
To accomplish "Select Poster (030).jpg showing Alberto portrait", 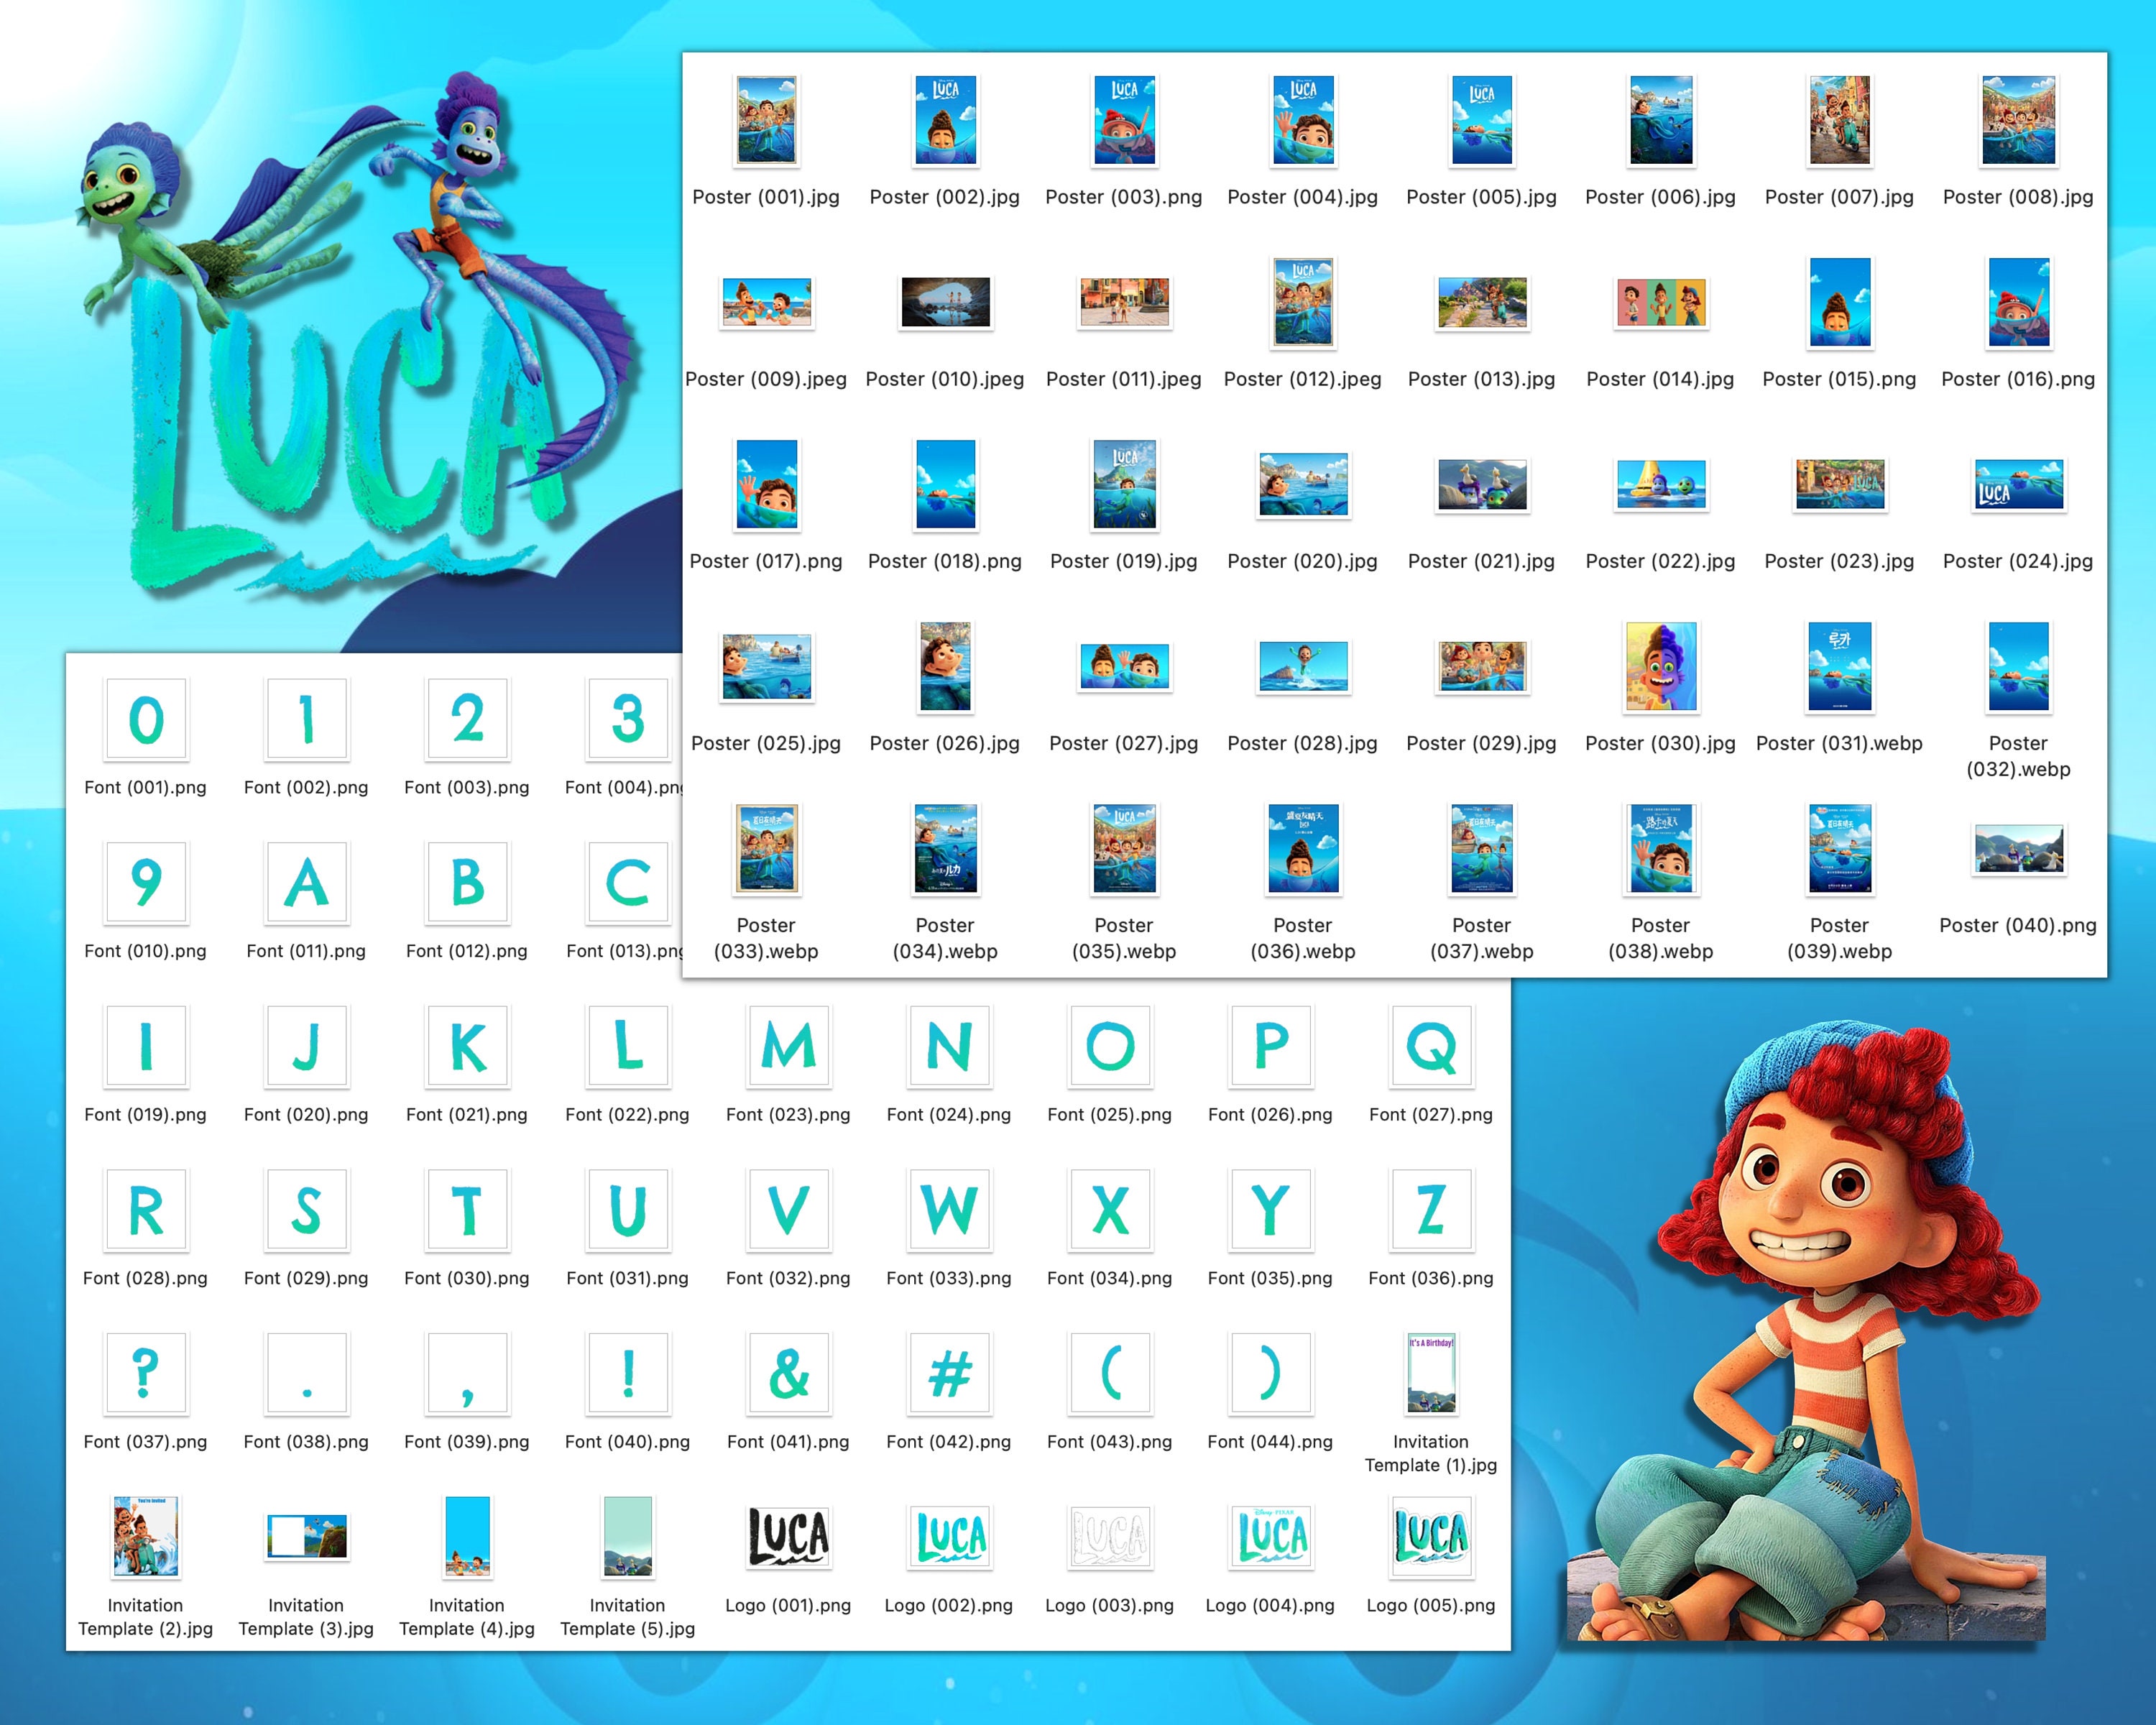I will click(x=1660, y=667).
